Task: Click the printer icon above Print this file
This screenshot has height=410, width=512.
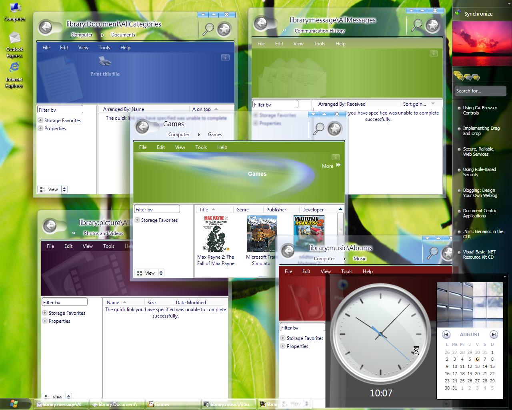Action: (x=105, y=61)
